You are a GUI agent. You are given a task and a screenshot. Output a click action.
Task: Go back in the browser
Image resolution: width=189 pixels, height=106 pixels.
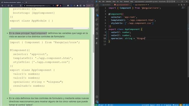click(x=2, y=6)
